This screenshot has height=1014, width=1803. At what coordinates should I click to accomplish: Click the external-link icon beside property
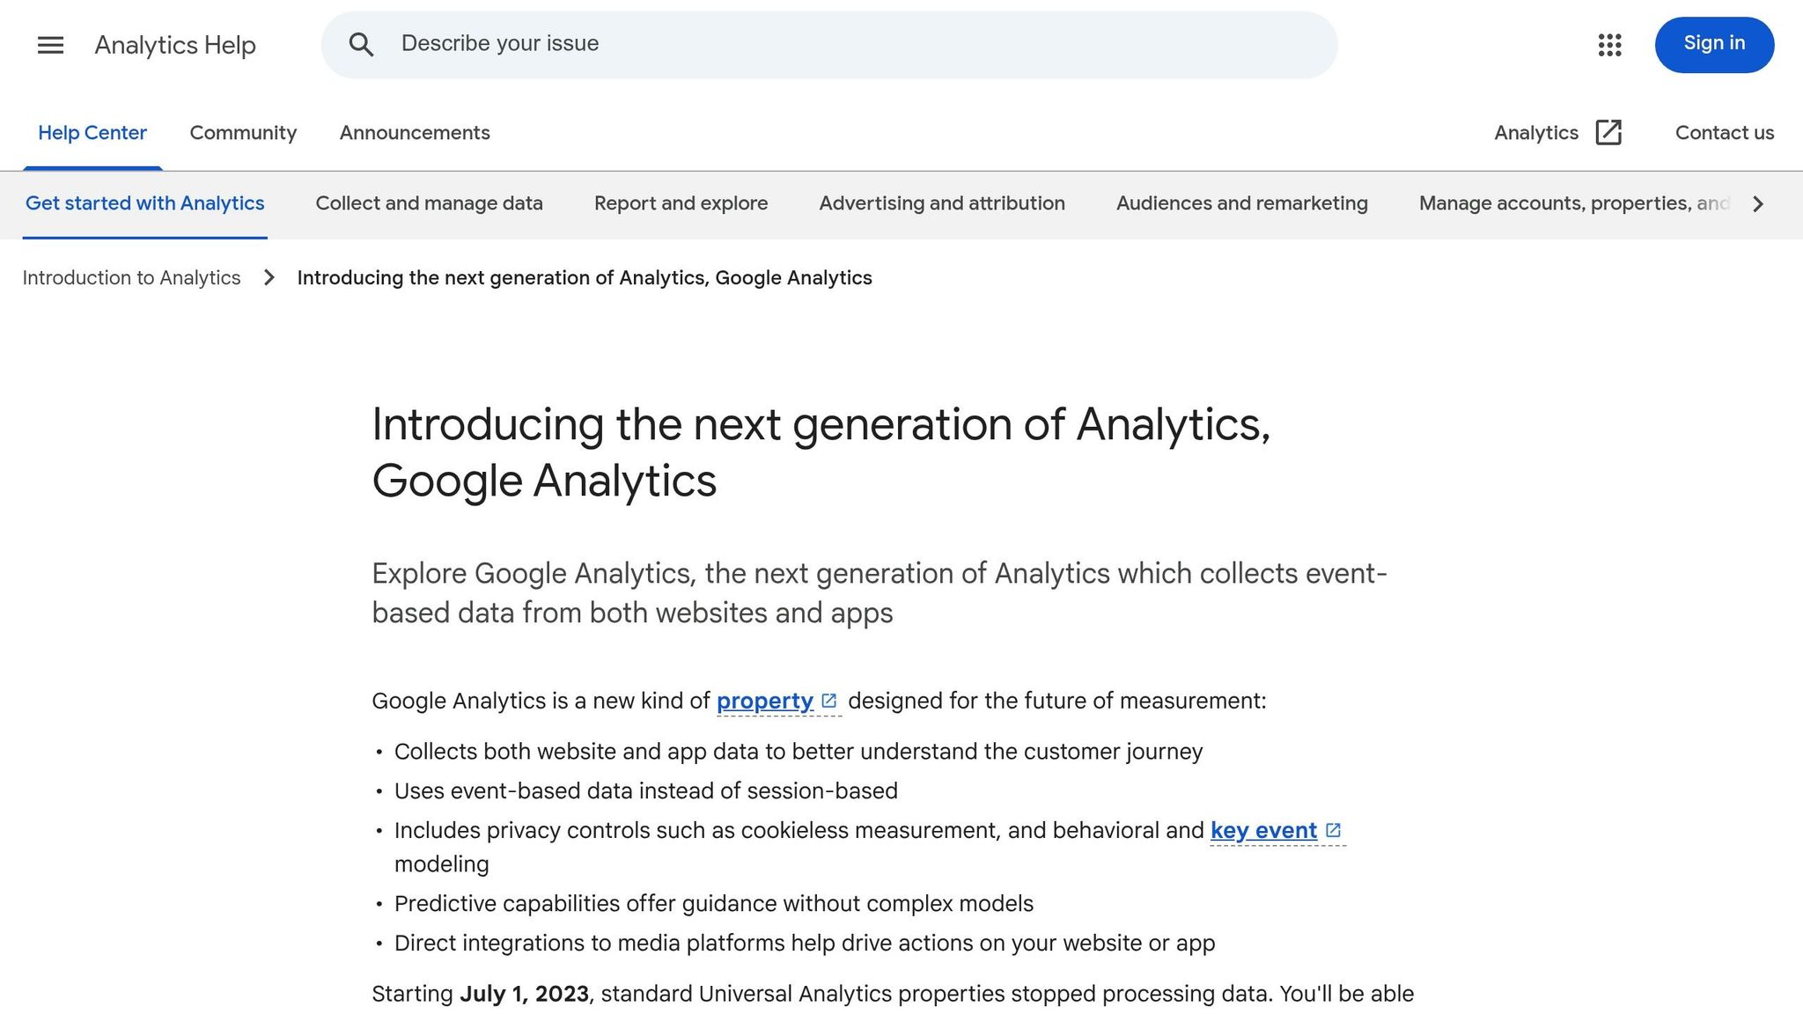point(828,702)
